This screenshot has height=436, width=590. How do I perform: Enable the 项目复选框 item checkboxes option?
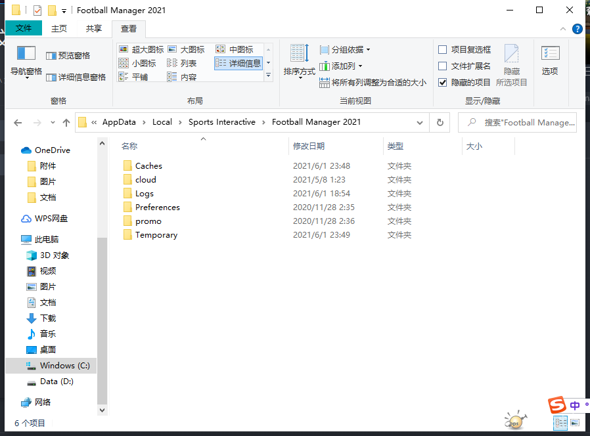click(x=465, y=50)
